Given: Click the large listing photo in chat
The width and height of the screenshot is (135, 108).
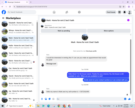Looking at the screenshot, I should pos(85,37).
